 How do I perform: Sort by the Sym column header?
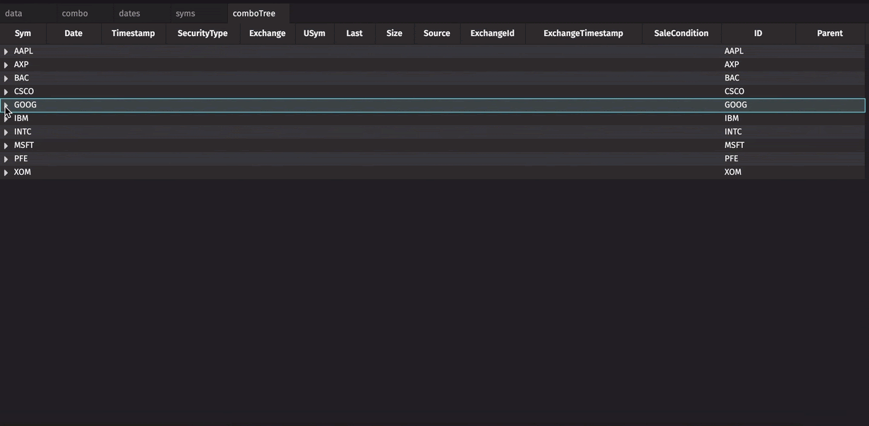(x=23, y=33)
